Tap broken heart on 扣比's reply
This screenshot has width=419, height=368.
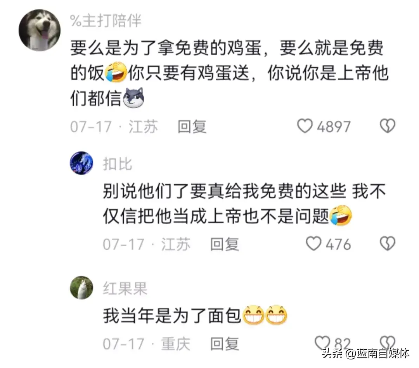pos(387,244)
